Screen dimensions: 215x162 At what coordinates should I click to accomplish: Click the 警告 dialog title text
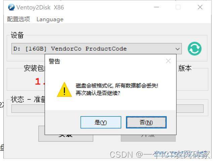tap(54, 61)
